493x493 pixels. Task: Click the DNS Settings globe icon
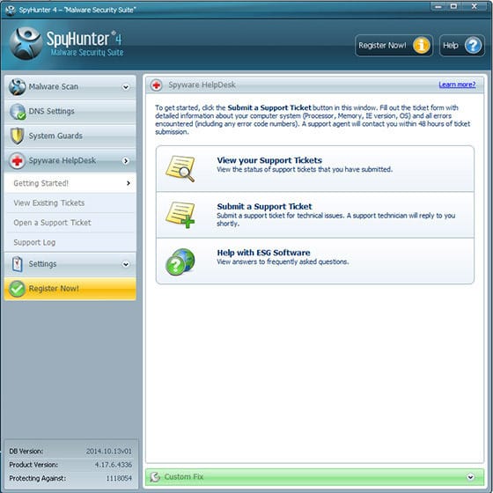click(x=18, y=111)
